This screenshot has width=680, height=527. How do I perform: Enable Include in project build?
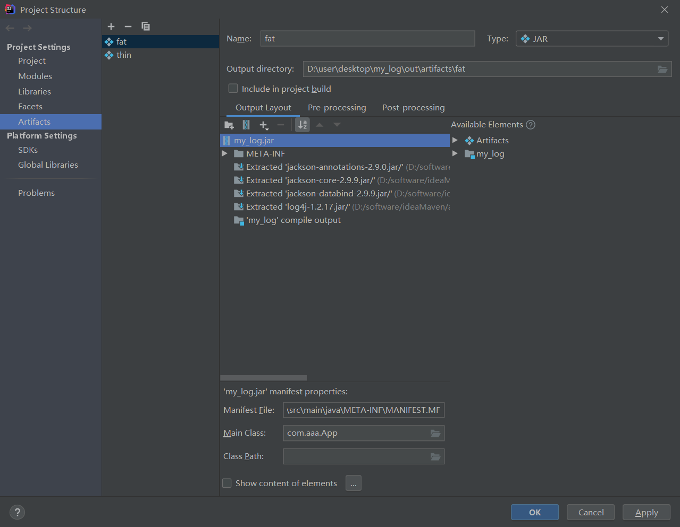(233, 89)
